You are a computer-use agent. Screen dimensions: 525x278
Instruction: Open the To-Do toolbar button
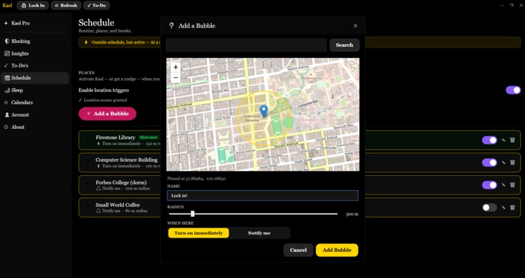click(96, 5)
